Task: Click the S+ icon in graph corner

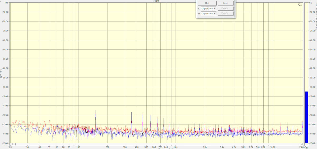Action: (299, 5)
